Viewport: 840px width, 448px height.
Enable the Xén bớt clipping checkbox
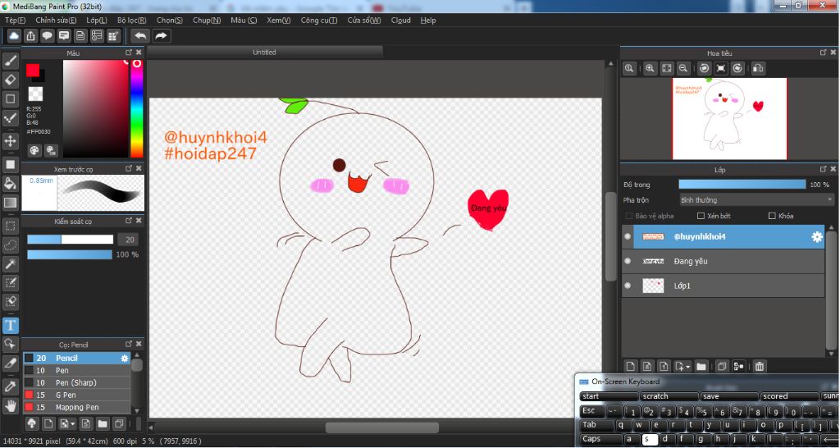[x=701, y=216]
